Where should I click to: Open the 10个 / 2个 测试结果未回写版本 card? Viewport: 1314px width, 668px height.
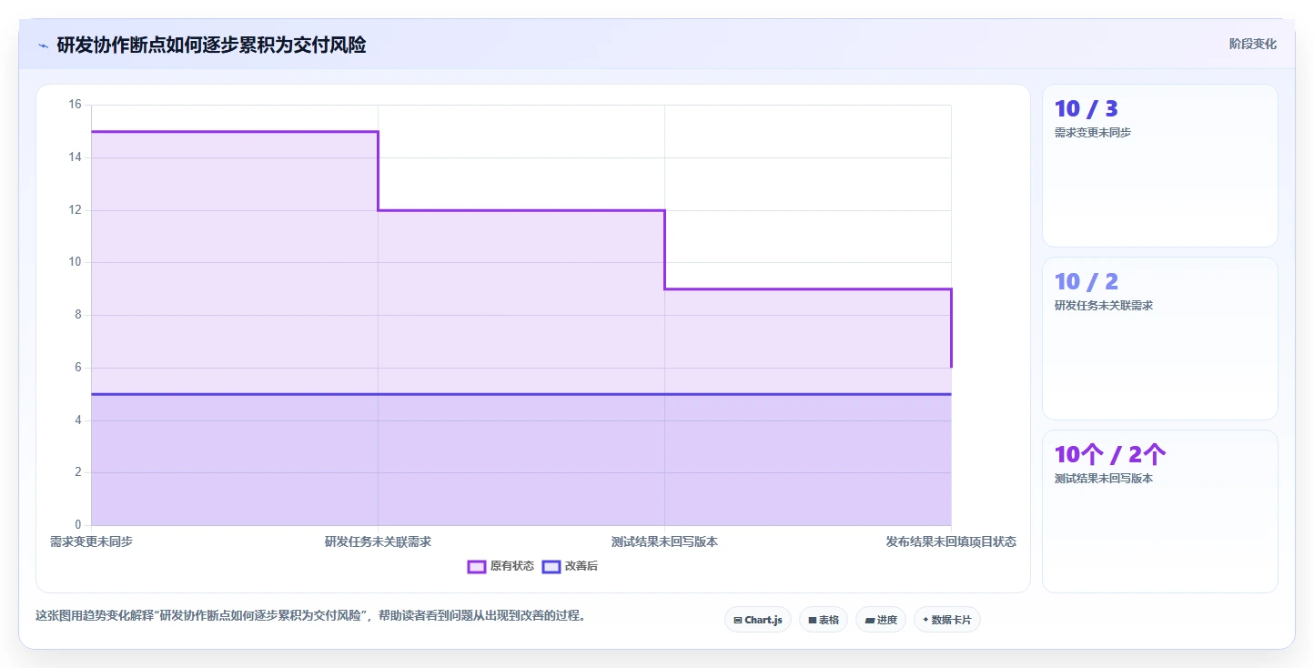point(1160,511)
